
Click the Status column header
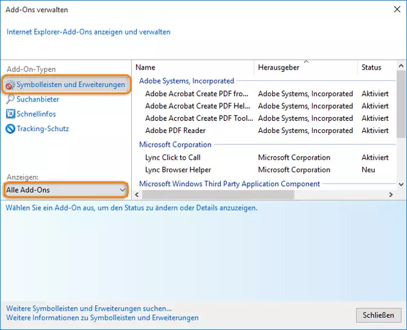coord(371,68)
